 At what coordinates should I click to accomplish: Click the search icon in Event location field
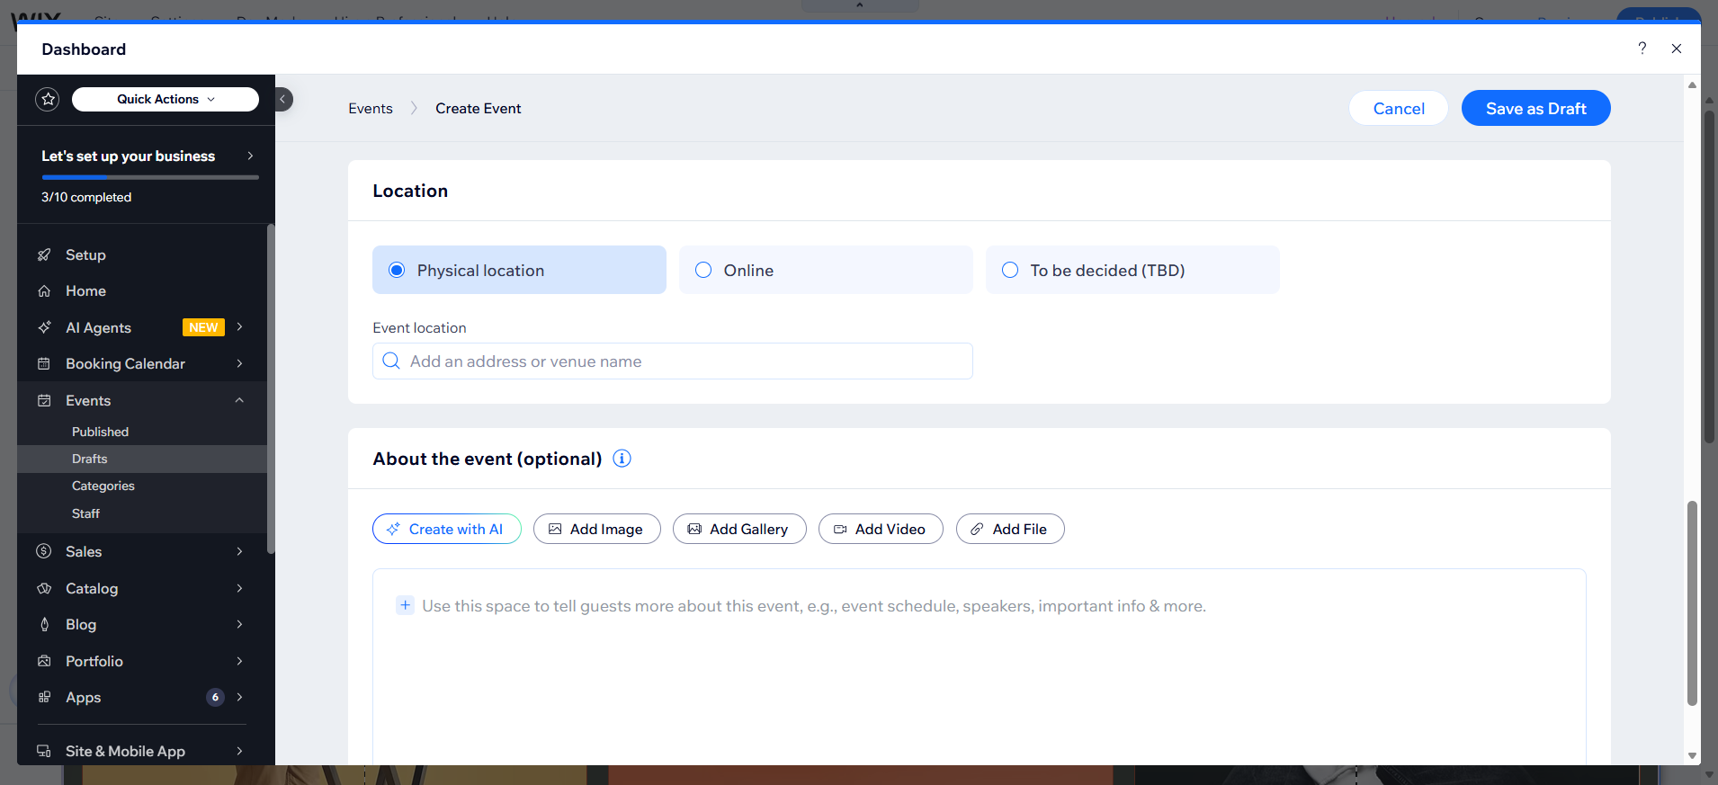tap(391, 361)
